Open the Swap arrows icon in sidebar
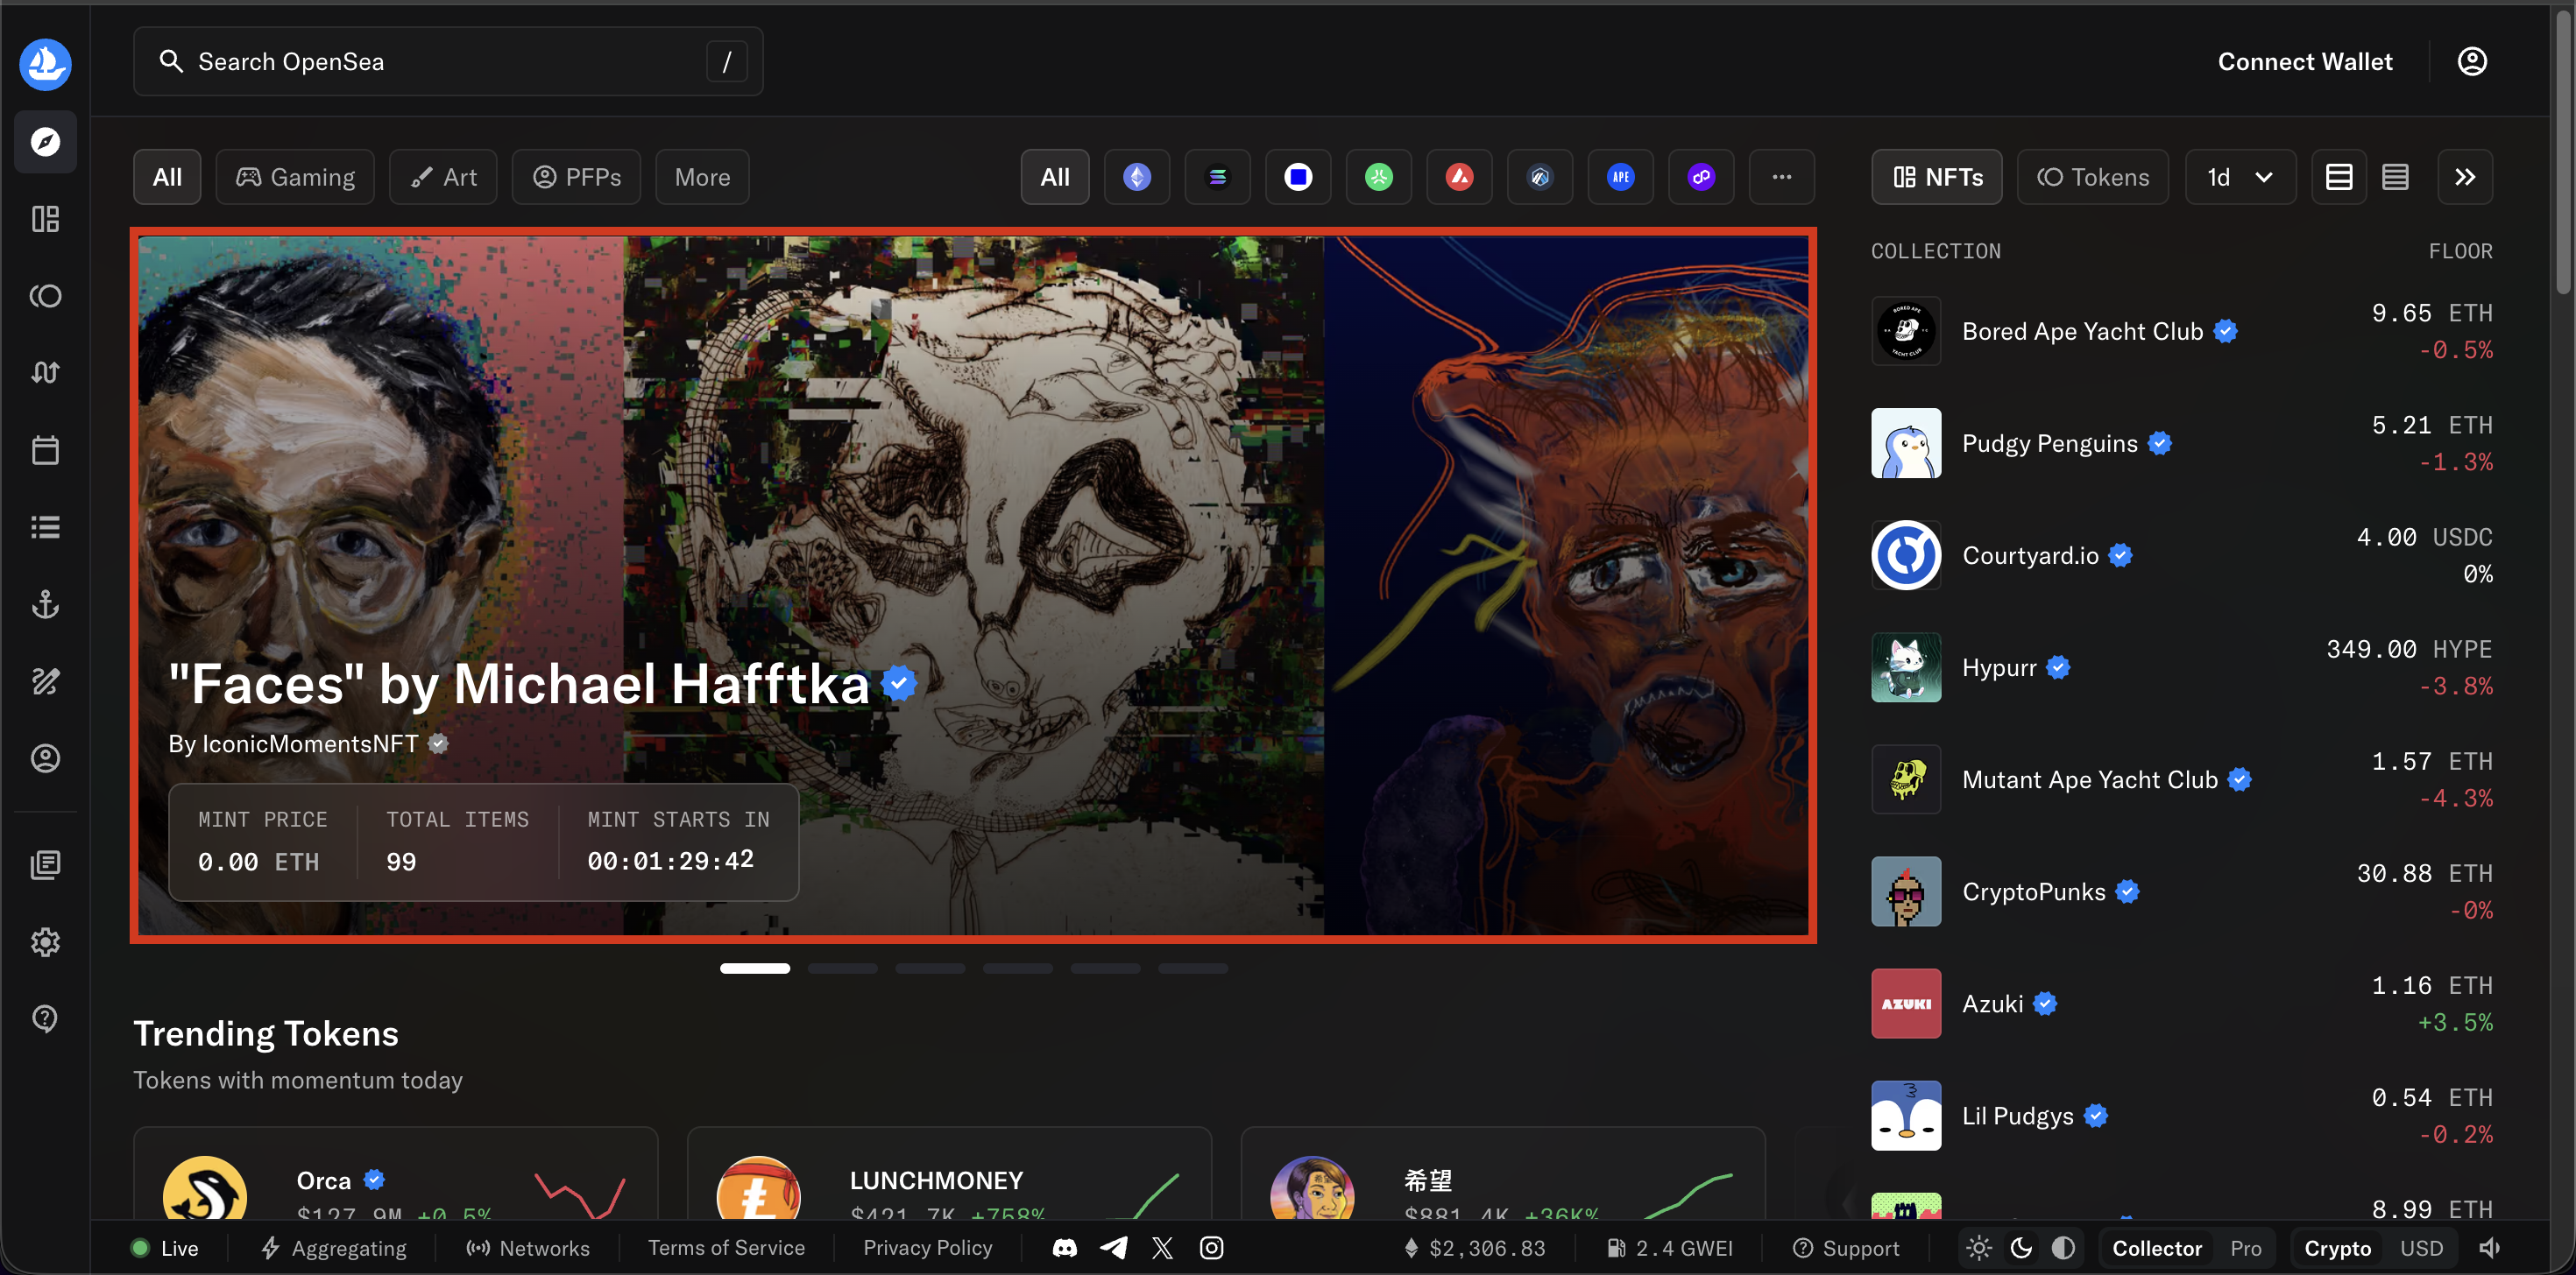 pyautogui.click(x=45, y=373)
